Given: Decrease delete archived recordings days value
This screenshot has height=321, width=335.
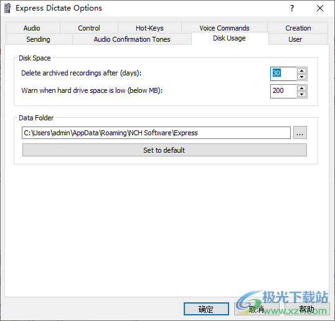Looking at the screenshot, I should 301,77.
